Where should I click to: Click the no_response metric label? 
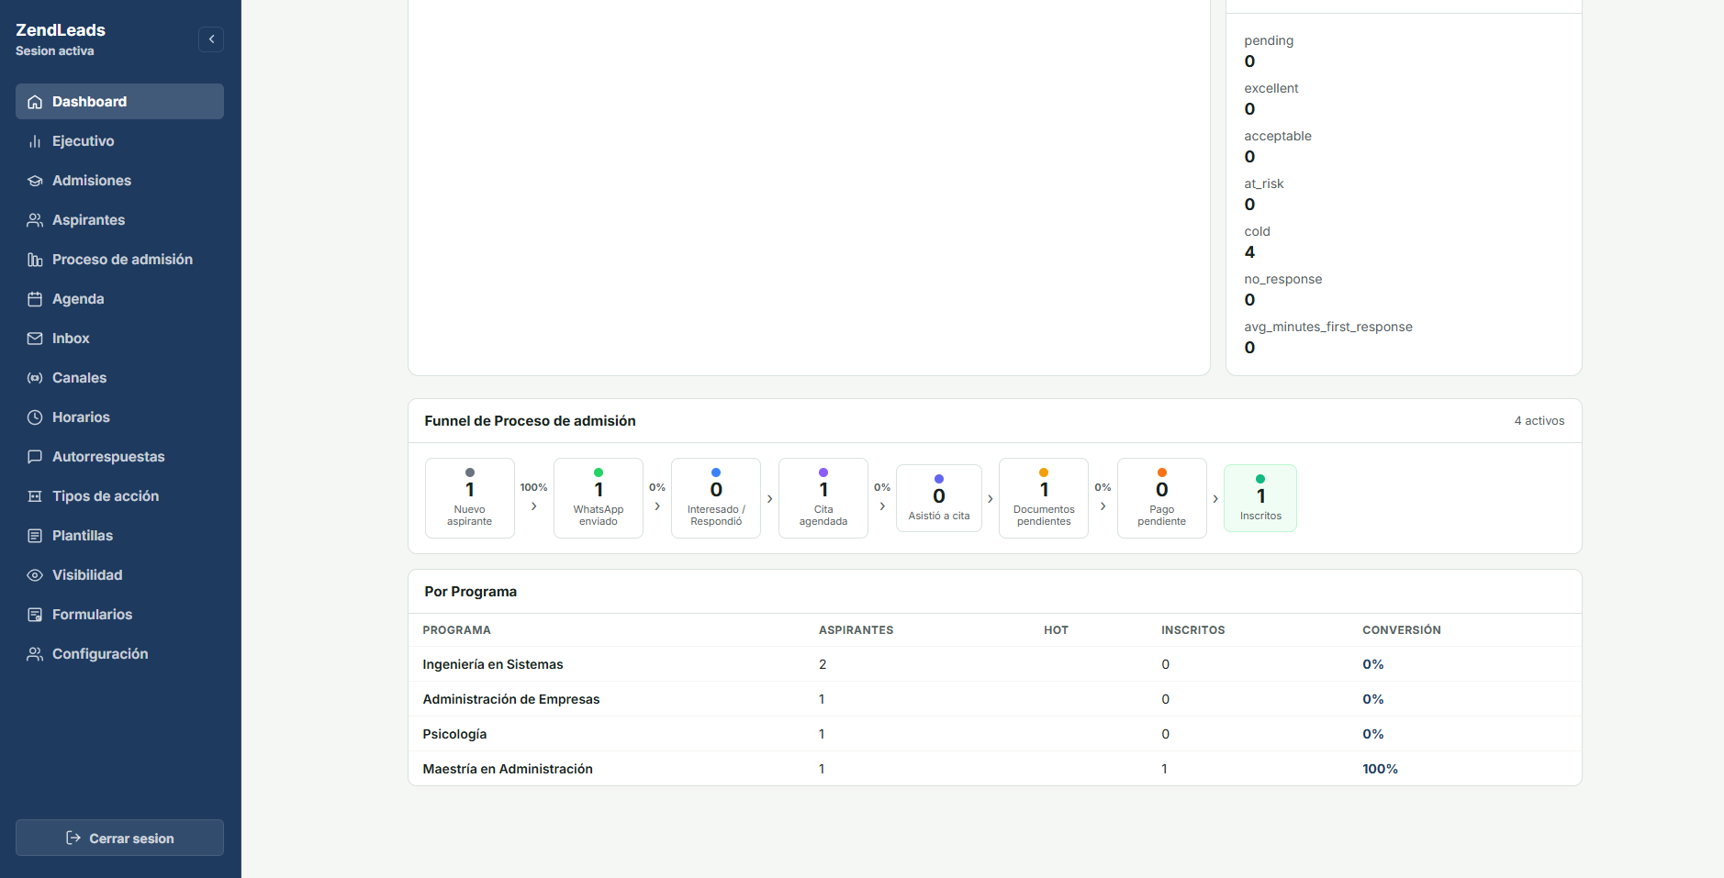[x=1283, y=280]
